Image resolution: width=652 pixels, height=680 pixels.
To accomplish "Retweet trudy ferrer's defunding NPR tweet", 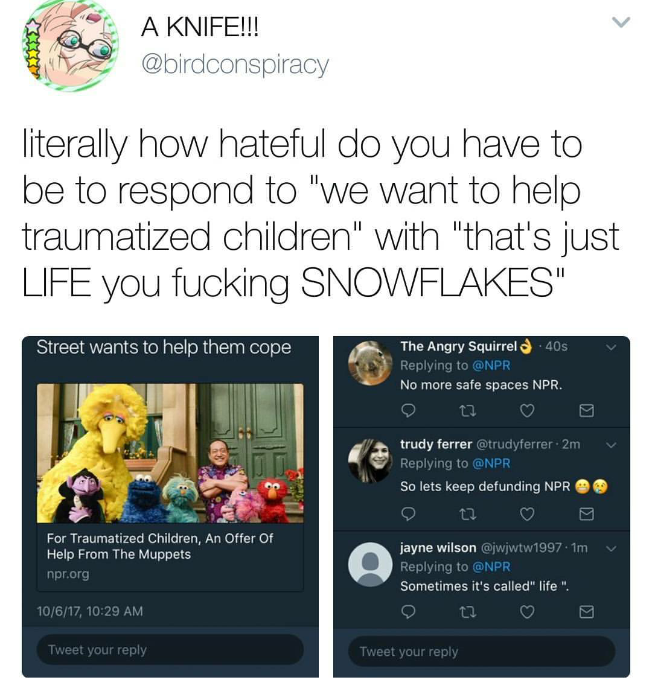I will pos(468,514).
